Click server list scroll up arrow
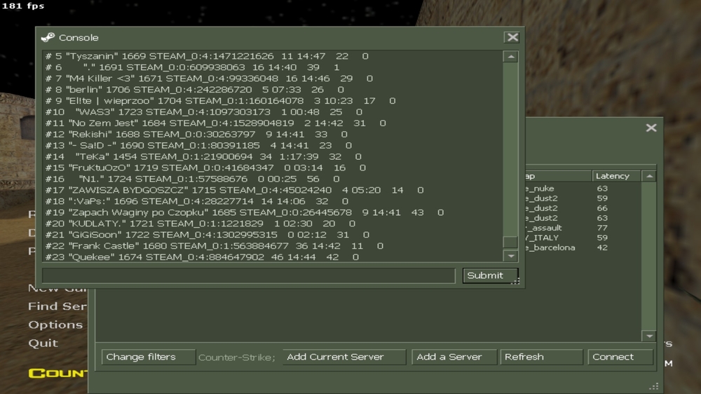 (x=649, y=176)
